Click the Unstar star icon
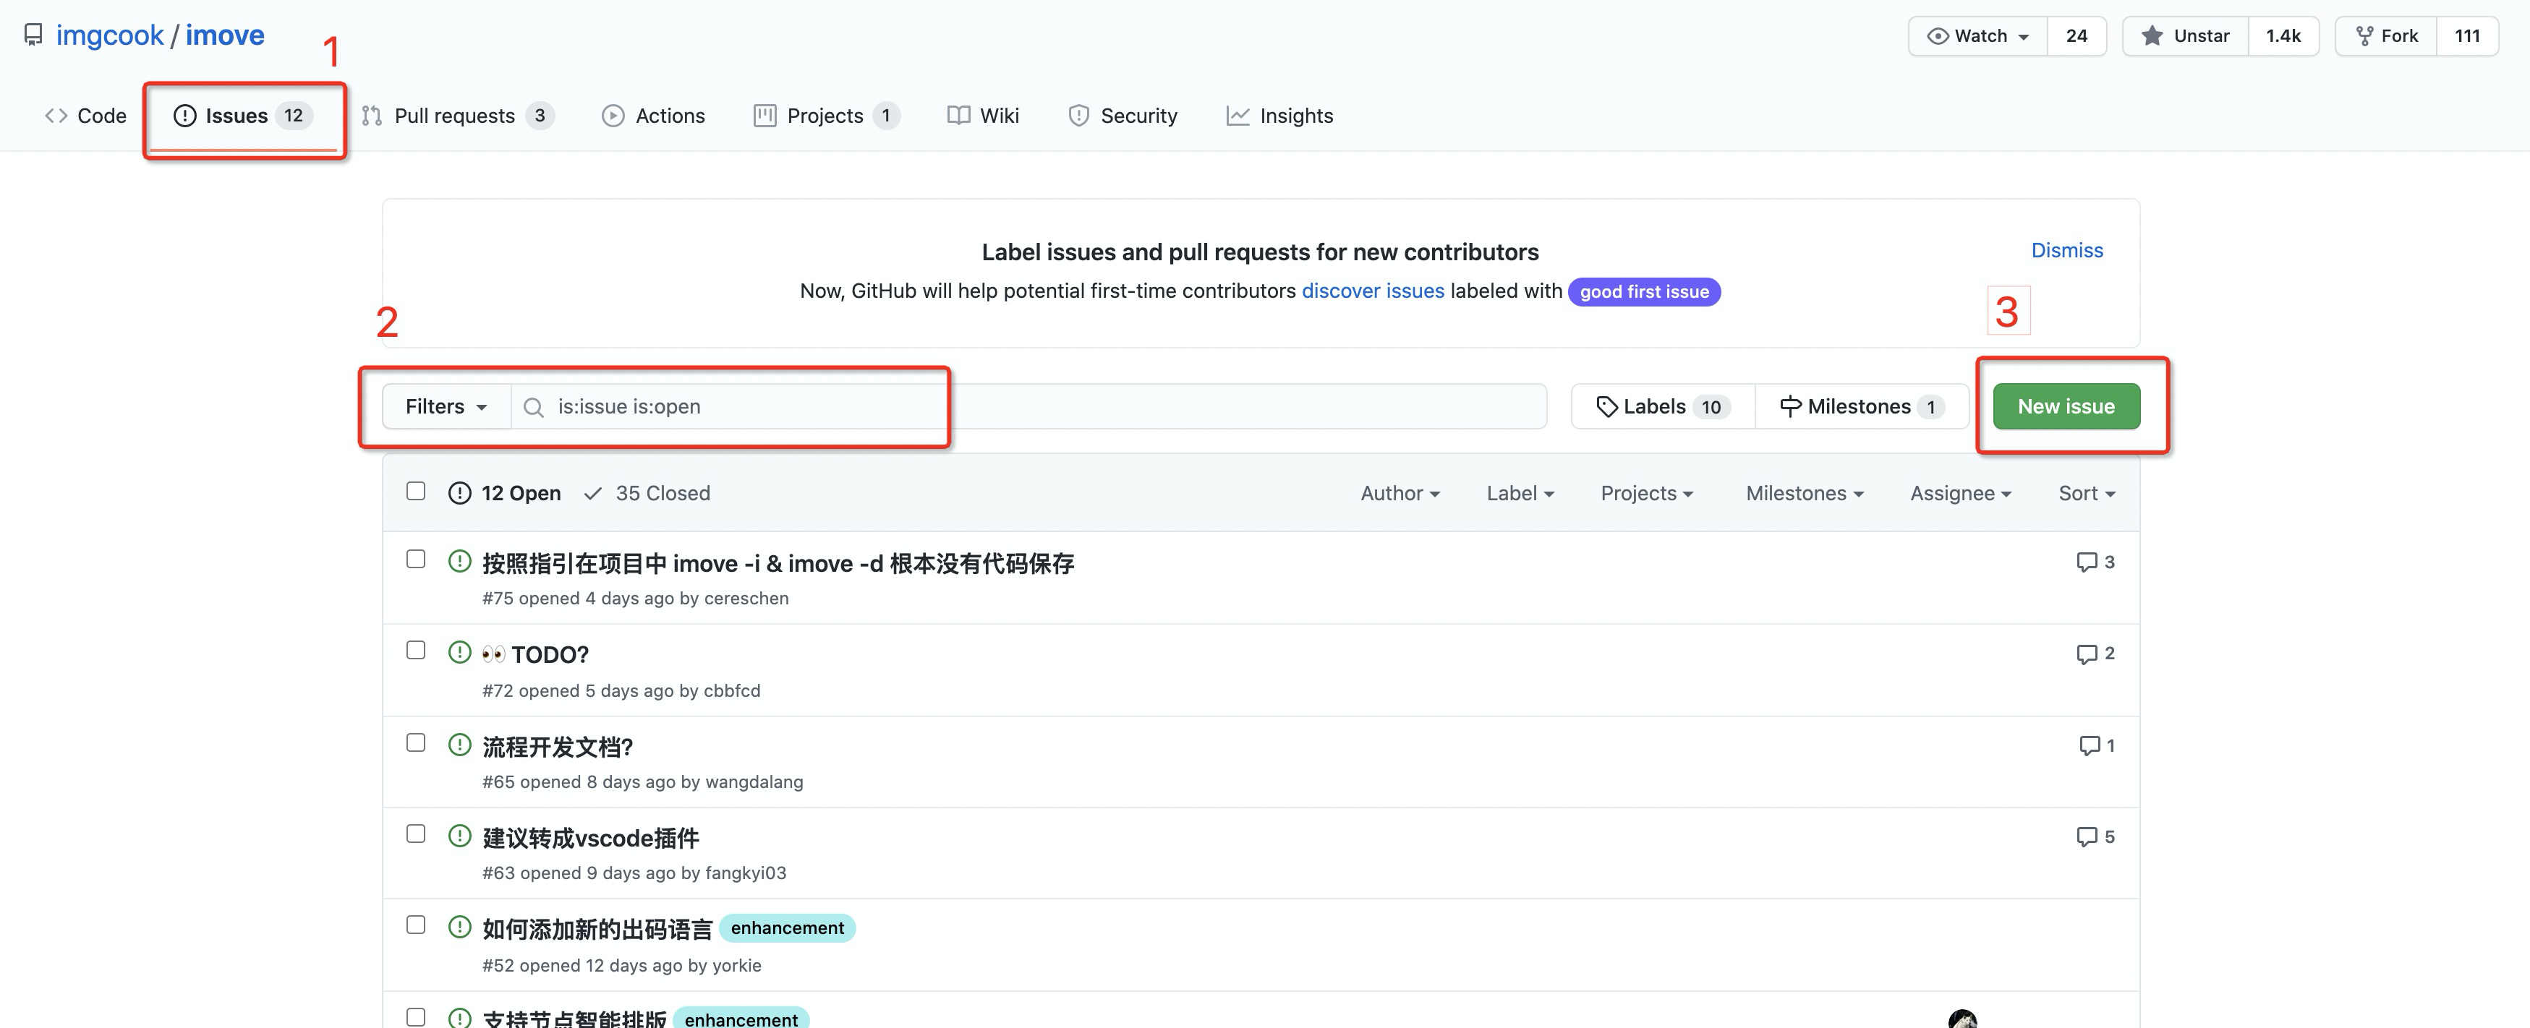 click(2152, 36)
